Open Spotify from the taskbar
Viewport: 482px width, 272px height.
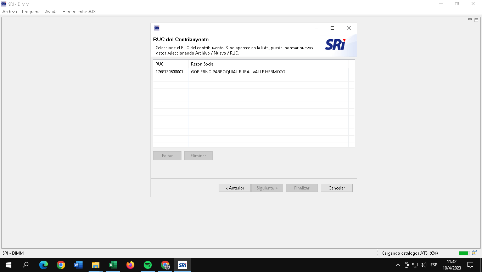[x=148, y=265]
